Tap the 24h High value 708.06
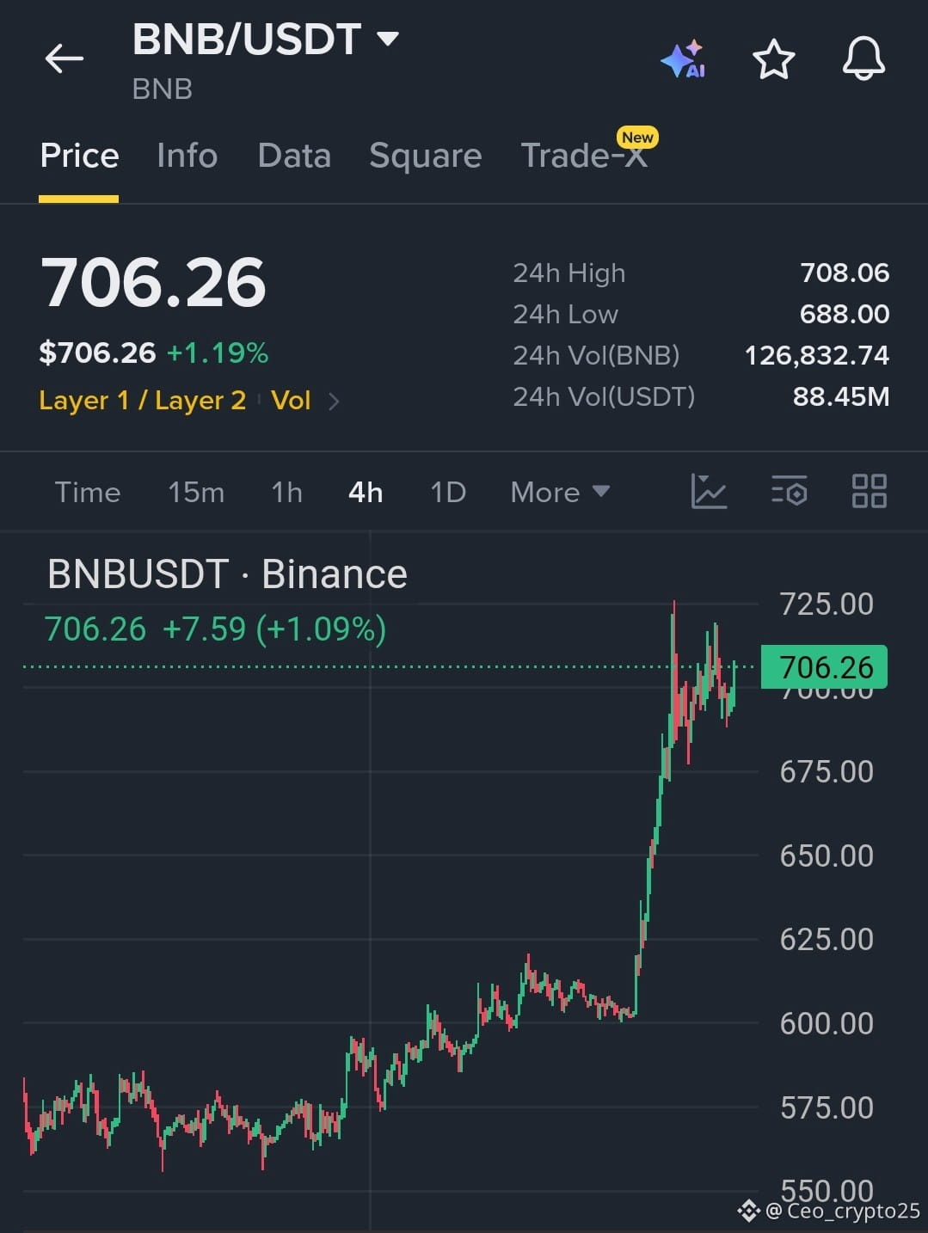 [x=845, y=273]
